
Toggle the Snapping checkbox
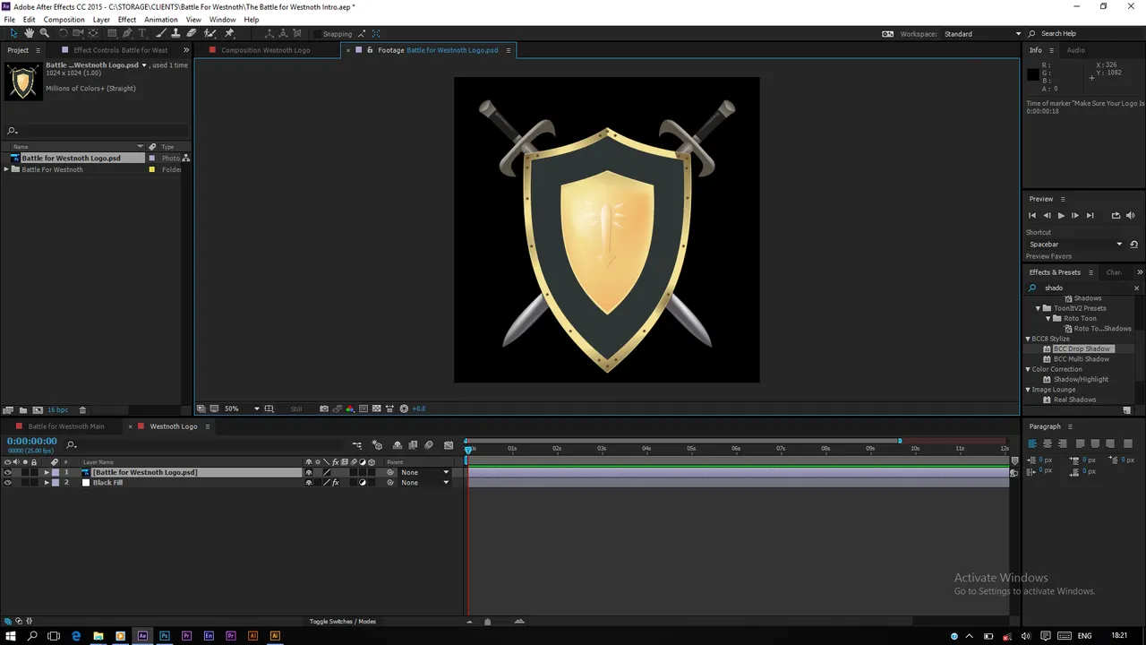point(317,34)
